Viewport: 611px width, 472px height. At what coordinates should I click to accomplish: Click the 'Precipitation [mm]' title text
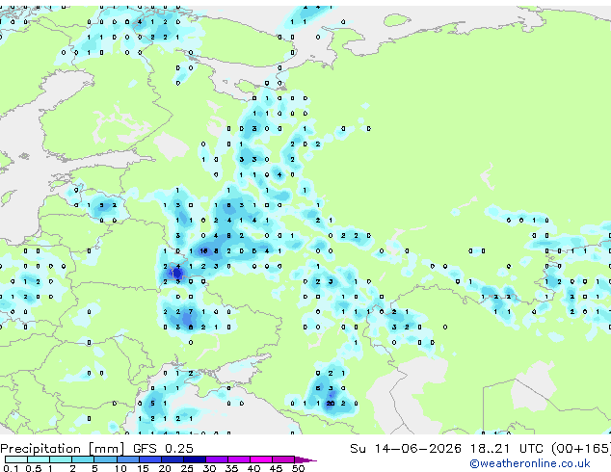coord(62,449)
